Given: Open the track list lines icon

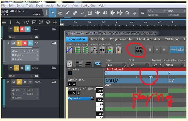Looking at the screenshot, I should [x=4, y=22].
